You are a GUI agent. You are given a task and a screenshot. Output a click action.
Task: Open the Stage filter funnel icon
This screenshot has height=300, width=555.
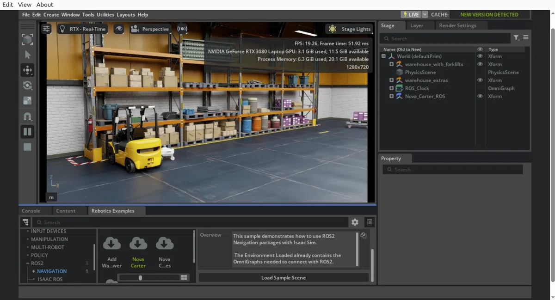tap(516, 38)
